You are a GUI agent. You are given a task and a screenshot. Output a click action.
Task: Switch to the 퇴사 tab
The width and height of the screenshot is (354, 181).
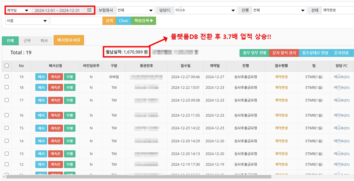point(43,41)
